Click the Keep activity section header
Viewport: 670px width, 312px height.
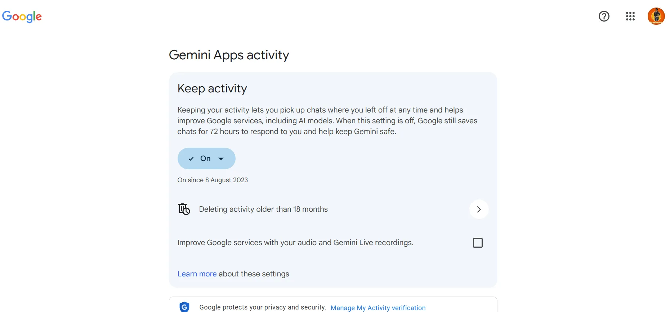[x=212, y=88]
